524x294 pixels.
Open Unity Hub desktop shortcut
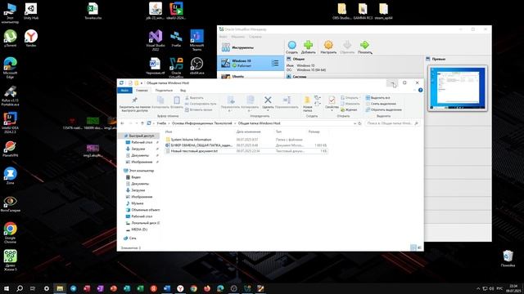[x=31, y=11]
